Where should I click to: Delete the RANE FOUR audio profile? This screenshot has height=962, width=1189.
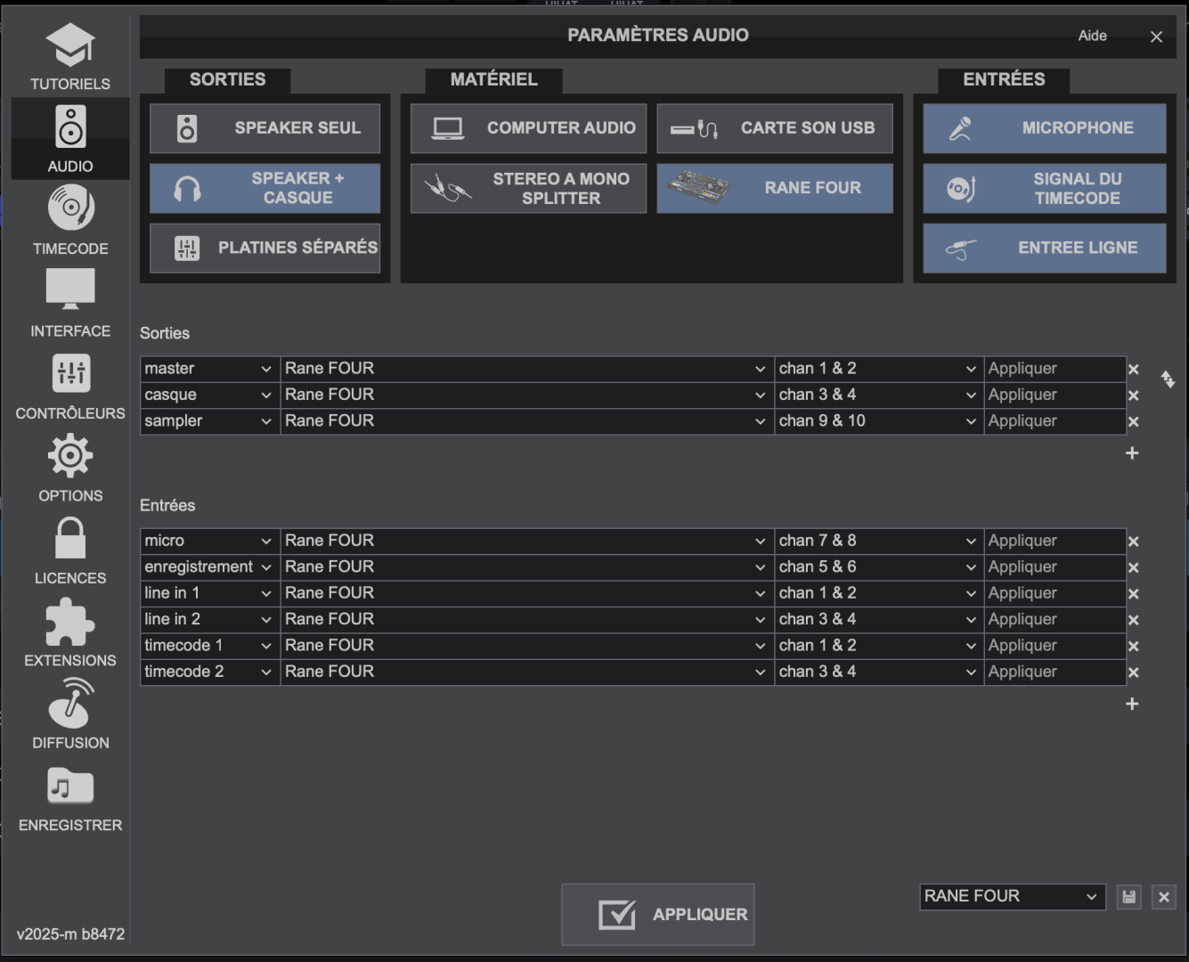tap(1164, 897)
